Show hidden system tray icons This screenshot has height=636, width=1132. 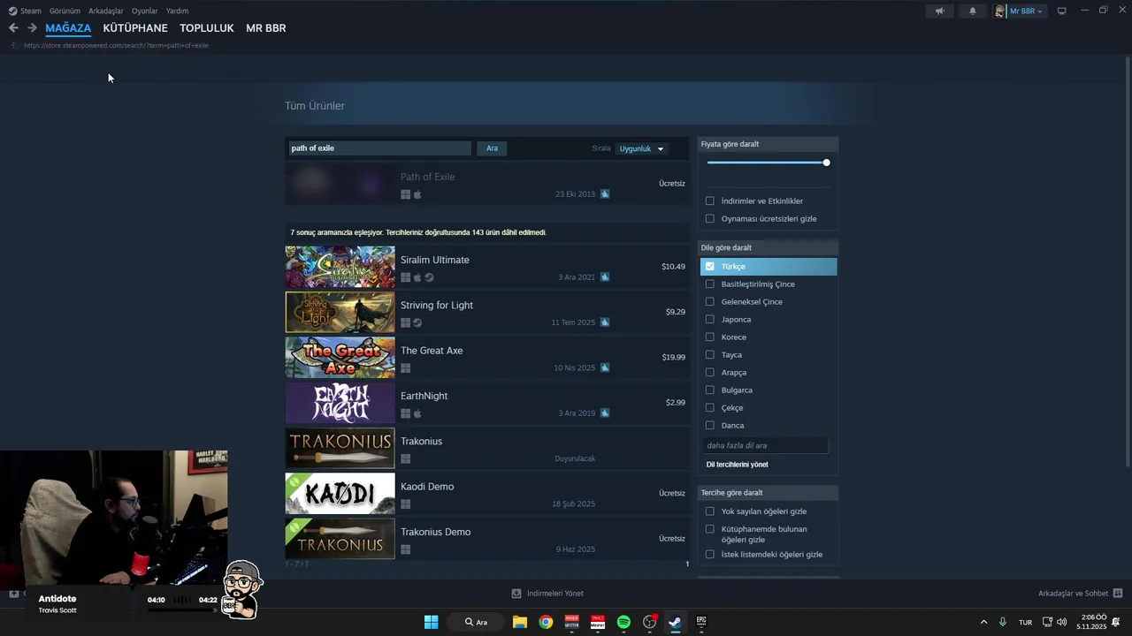point(983,622)
